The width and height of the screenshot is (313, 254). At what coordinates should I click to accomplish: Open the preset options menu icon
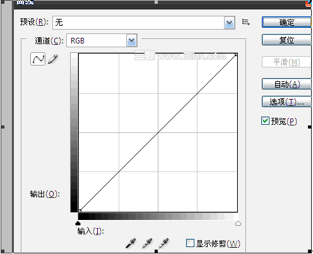245,22
